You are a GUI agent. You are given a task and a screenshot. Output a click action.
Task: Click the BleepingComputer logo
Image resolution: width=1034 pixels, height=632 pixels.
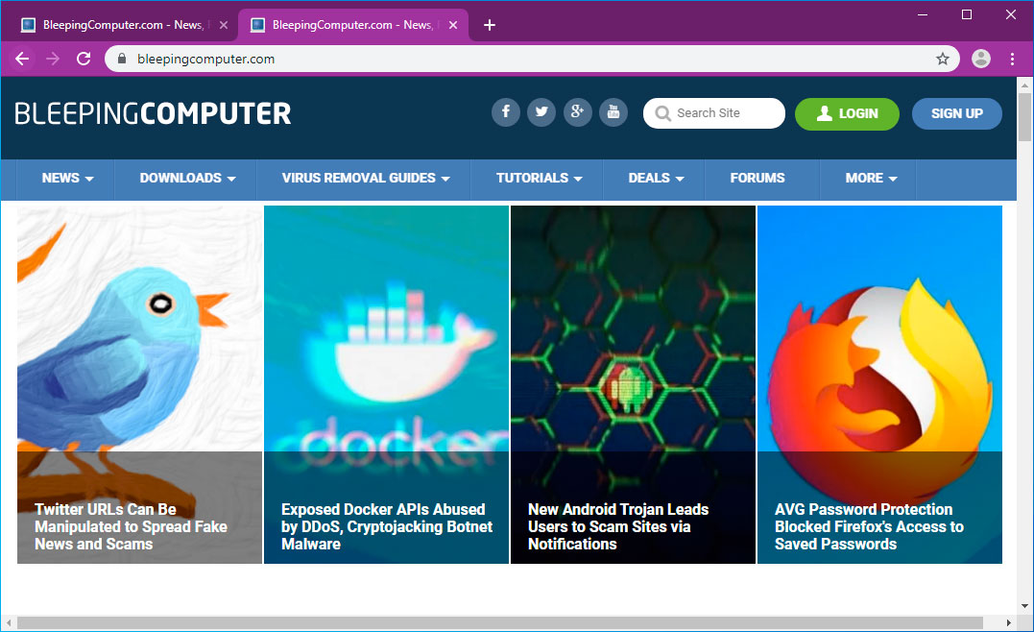(151, 113)
